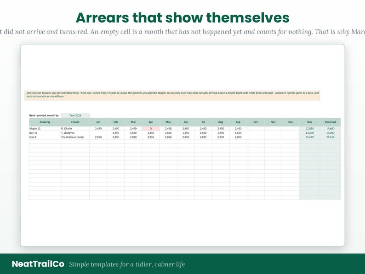Select Bay 4b's Feb value 1,650

click(x=116, y=133)
